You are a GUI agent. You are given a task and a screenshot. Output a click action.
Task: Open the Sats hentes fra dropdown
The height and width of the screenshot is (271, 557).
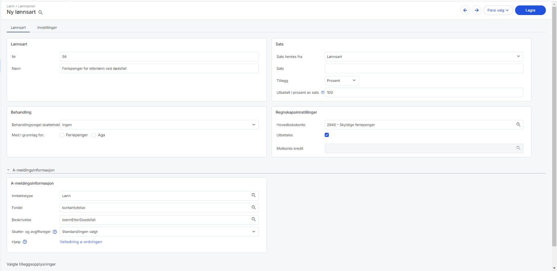pyautogui.click(x=424, y=57)
